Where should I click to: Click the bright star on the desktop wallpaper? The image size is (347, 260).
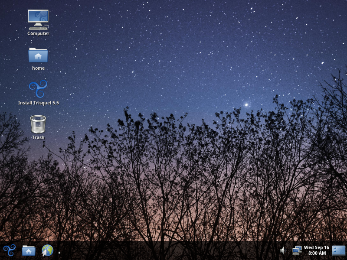click(x=246, y=104)
